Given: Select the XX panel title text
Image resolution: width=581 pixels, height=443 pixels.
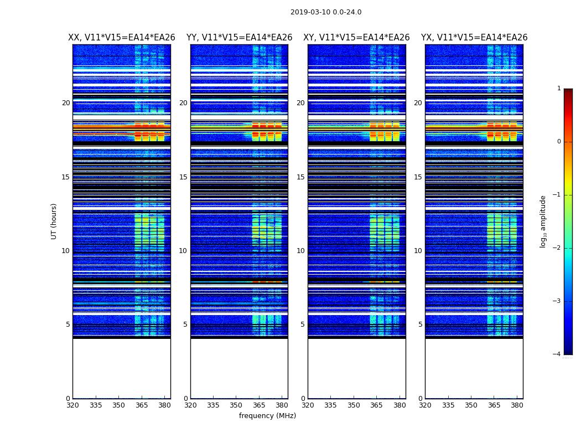Looking at the screenshot, I should click(121, 38).
